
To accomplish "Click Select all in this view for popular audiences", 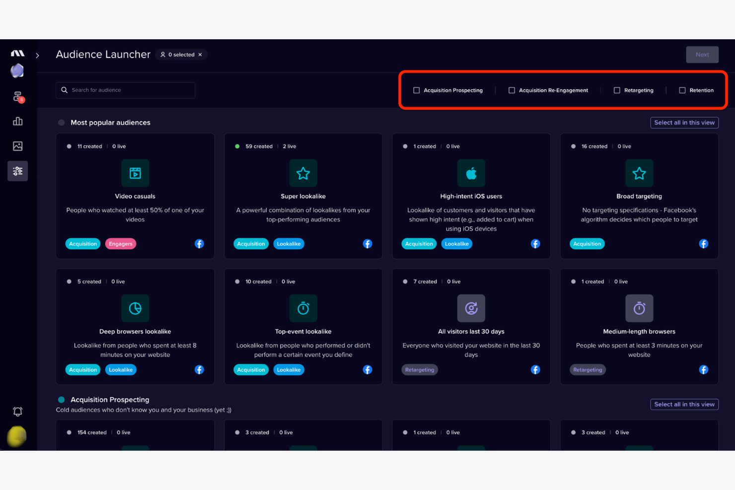I will coord(684,123).
